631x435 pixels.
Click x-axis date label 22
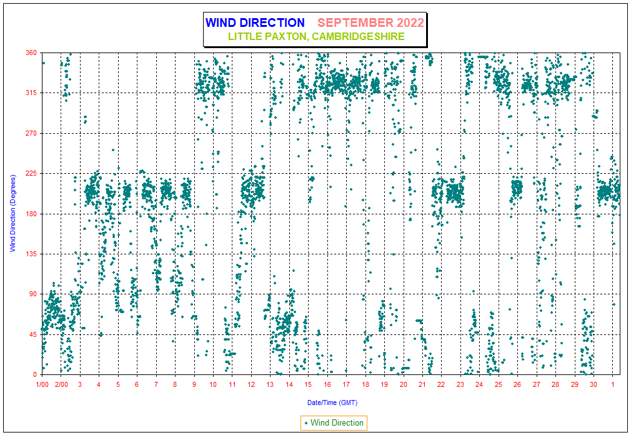point(441,385)
